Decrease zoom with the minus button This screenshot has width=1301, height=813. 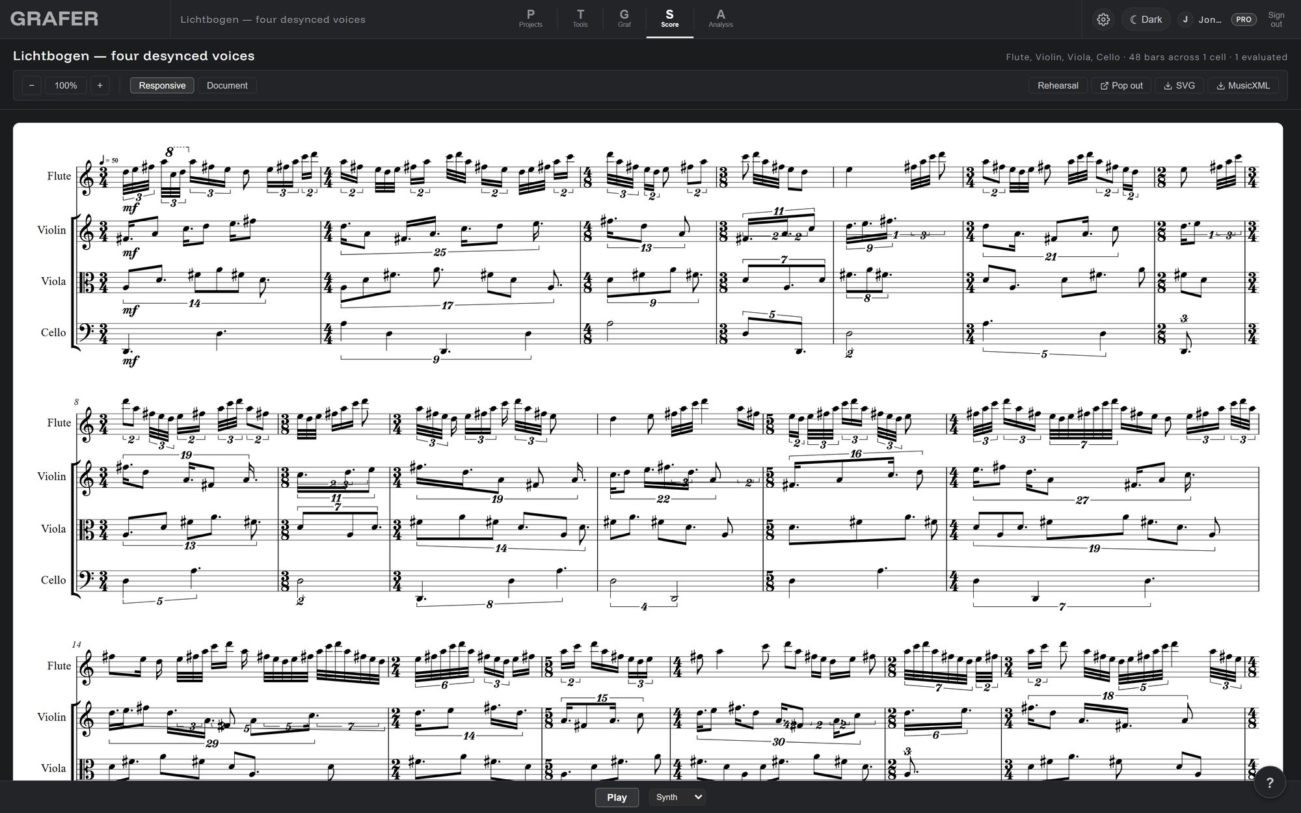31,85
